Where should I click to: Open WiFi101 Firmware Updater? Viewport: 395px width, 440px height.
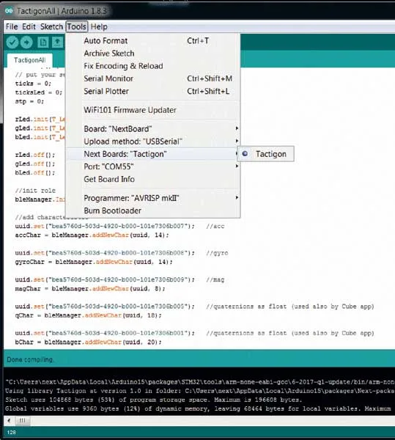153,110
